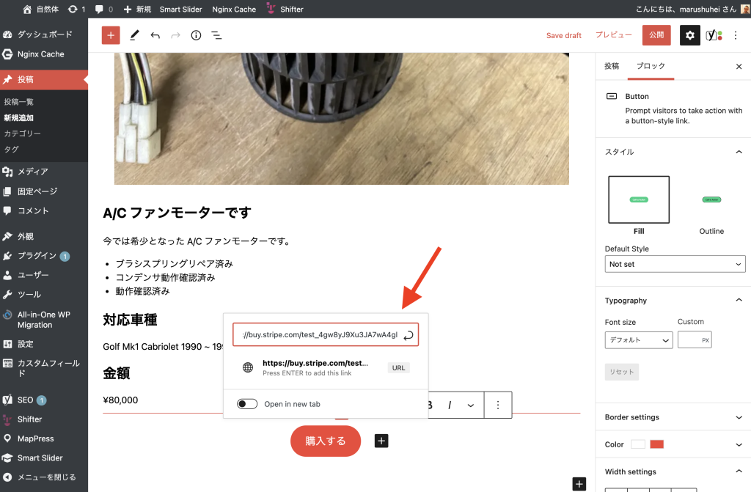
Task: Switch to the 投稿 sidebar tab
Action: tap(612, 66)
